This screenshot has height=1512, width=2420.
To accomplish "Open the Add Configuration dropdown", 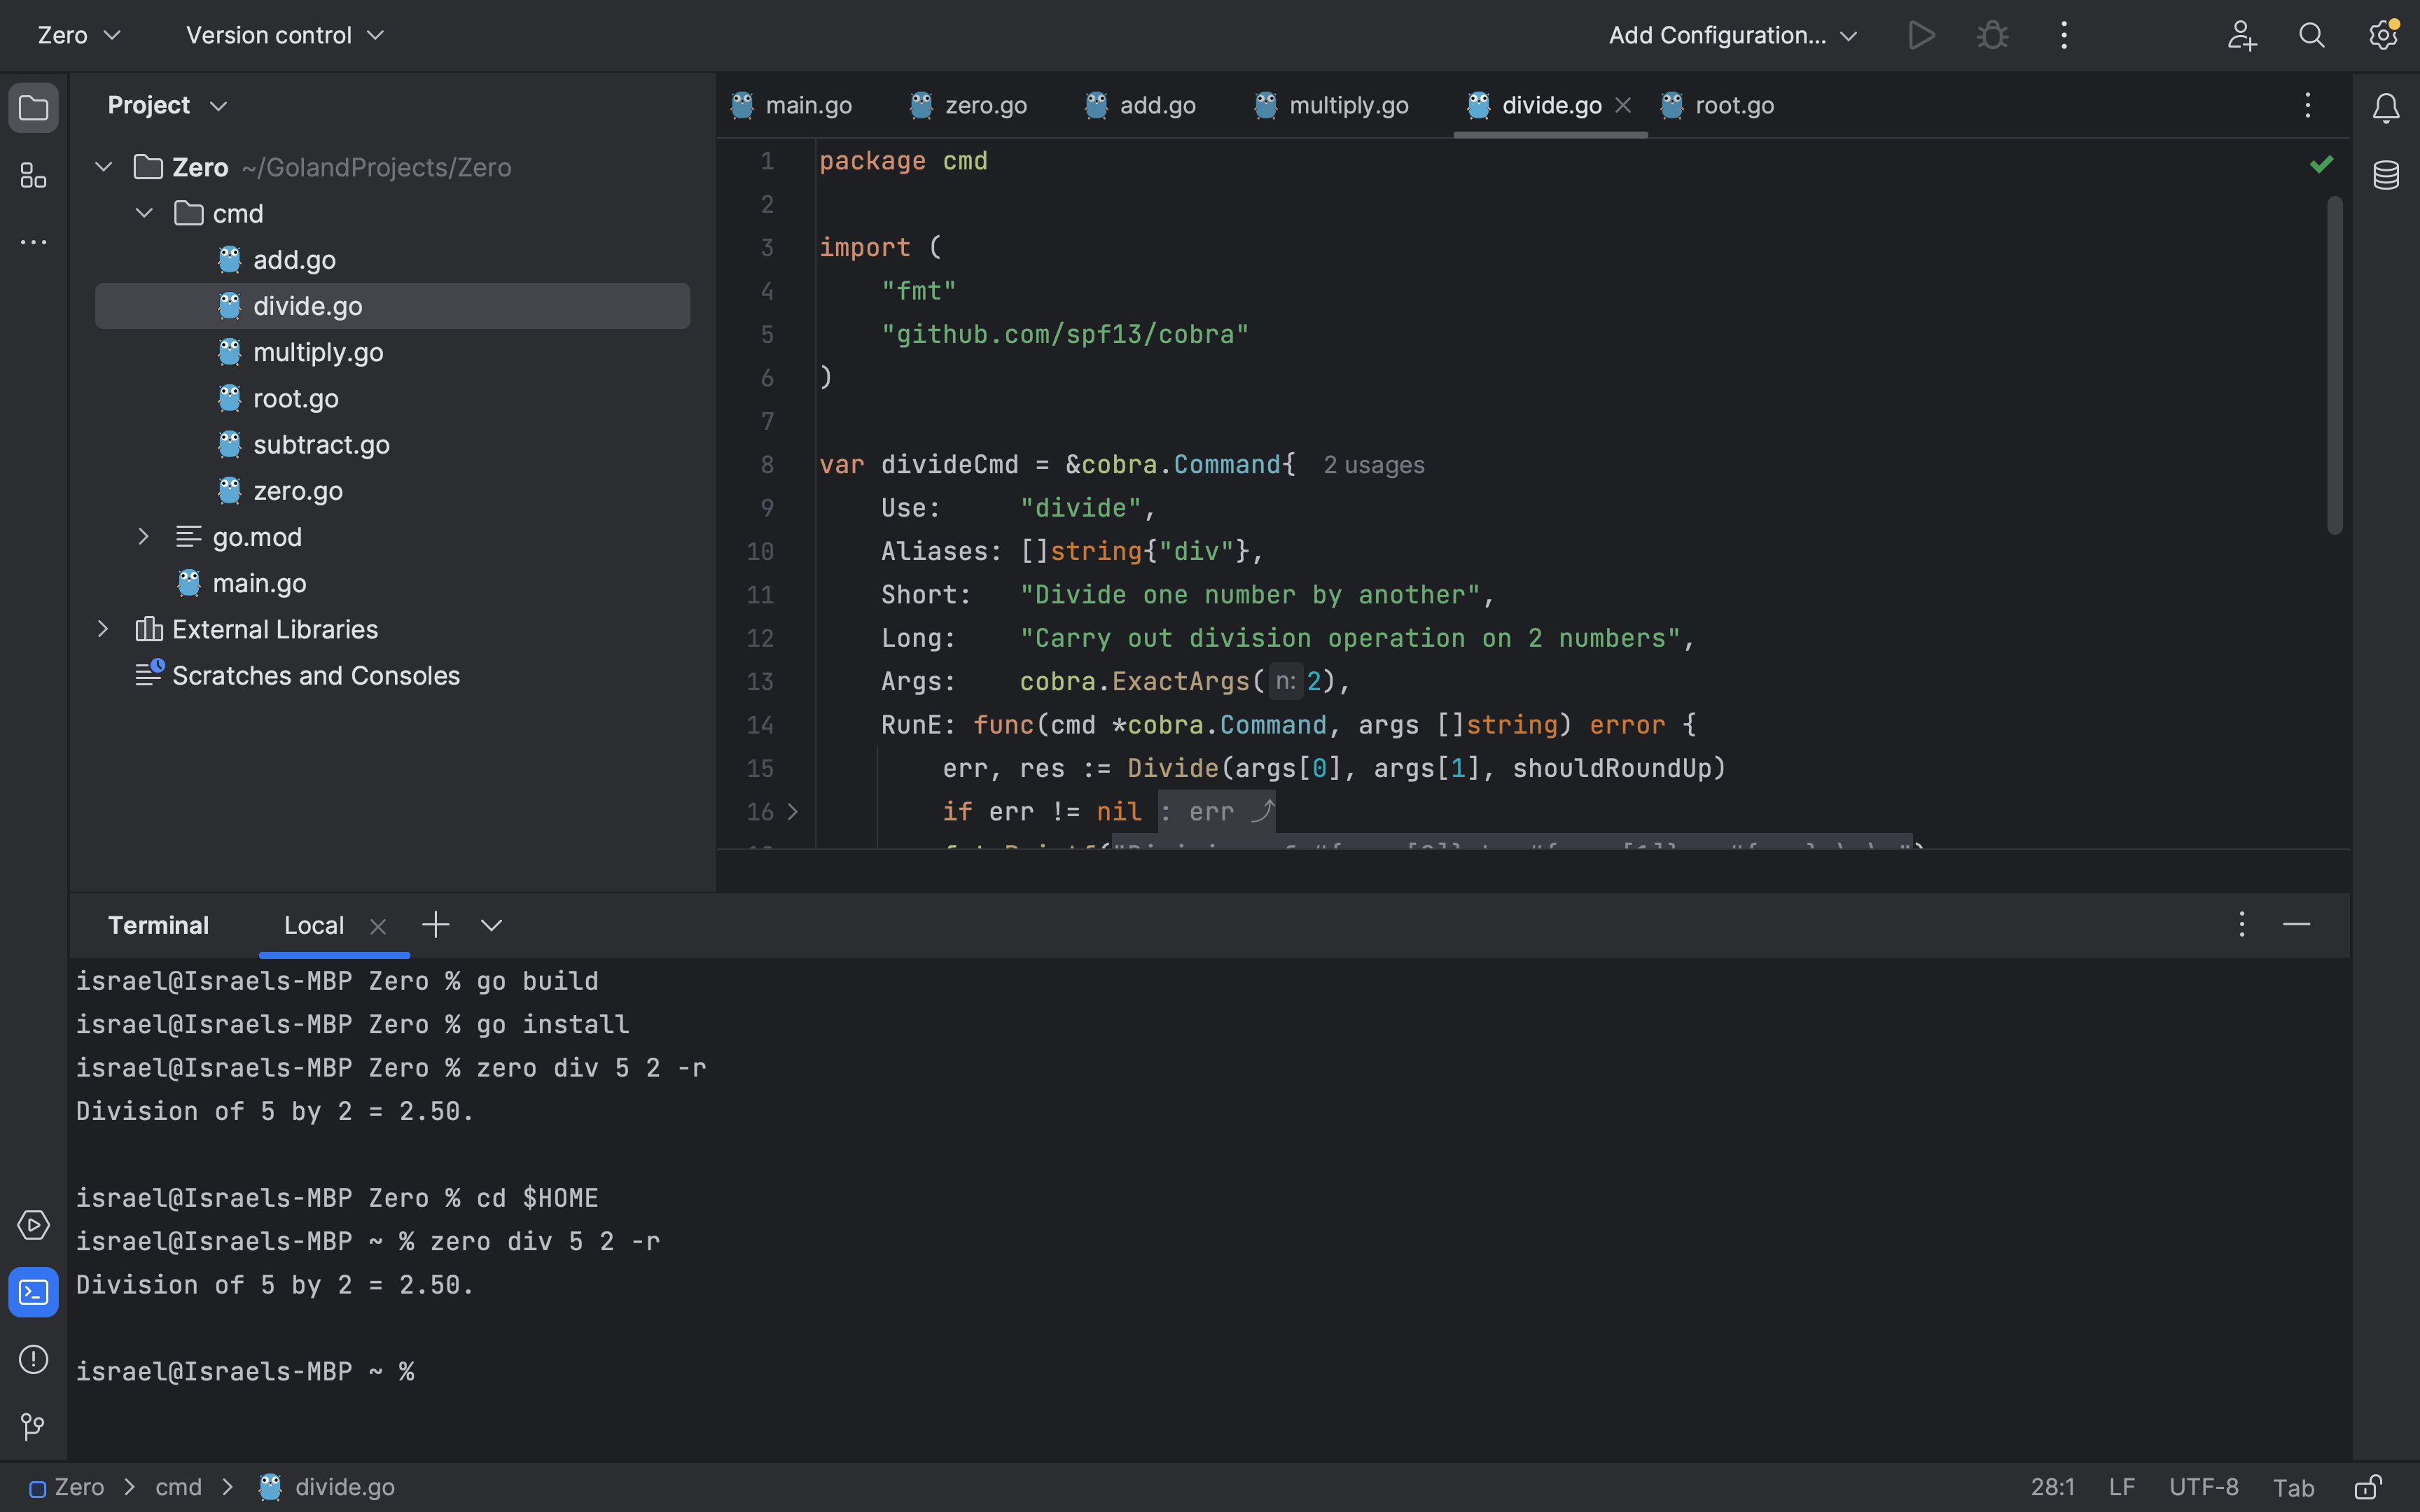I will (1731, 36).
